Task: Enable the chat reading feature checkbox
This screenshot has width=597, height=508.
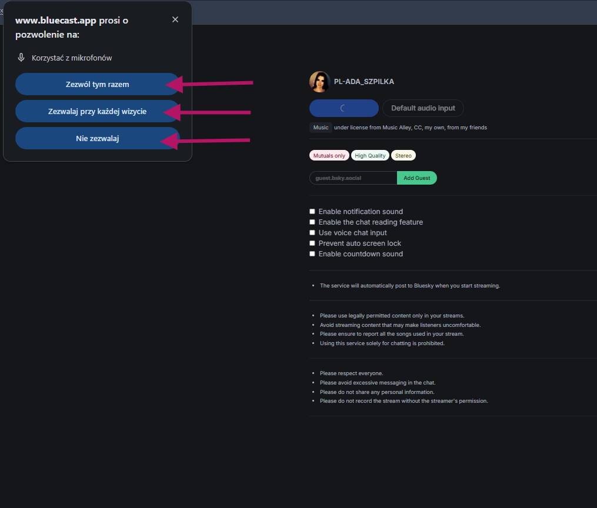Action: click(313, 222)
